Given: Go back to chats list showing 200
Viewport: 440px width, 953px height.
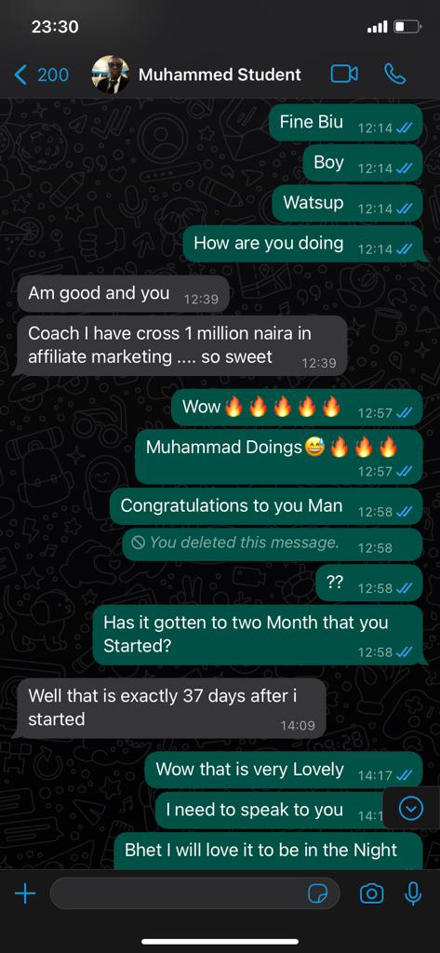Looking at the screenshot, I should [41, 74].
